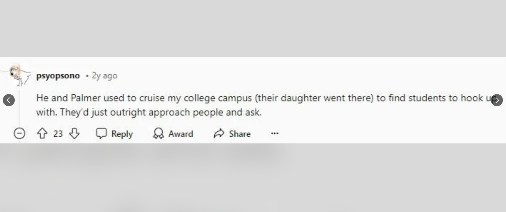Click the word "Palmer" in the comment
Viewport: 506px width, 212px height.
86,98
